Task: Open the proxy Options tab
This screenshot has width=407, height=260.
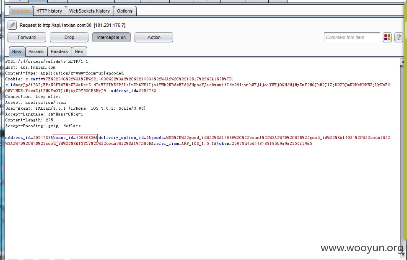Action: [x=124, y=11]
